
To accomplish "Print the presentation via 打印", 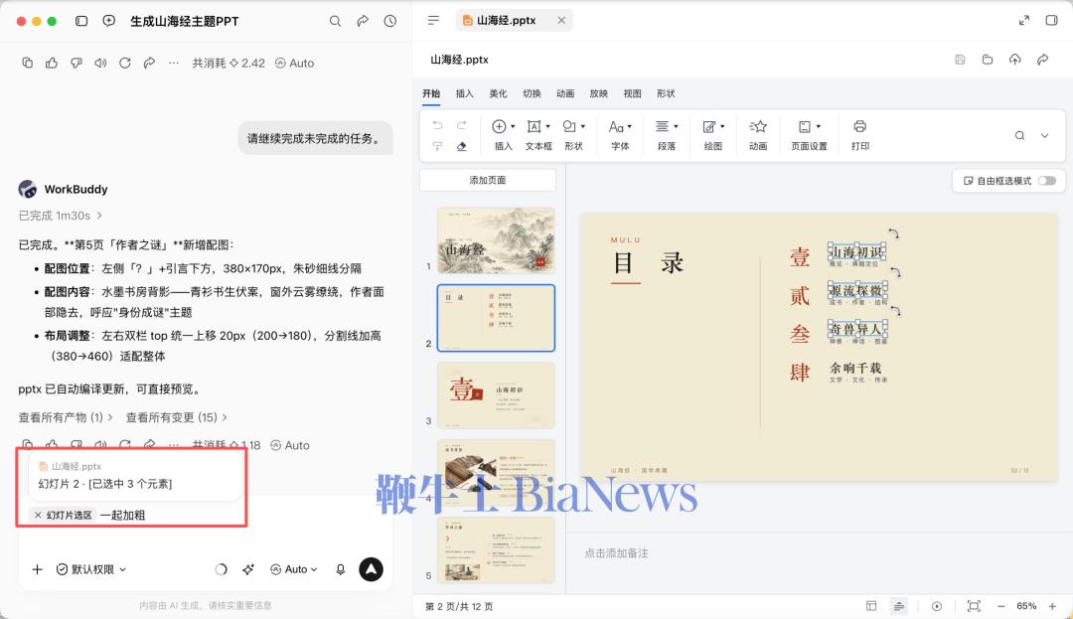I will click(860, 135).
